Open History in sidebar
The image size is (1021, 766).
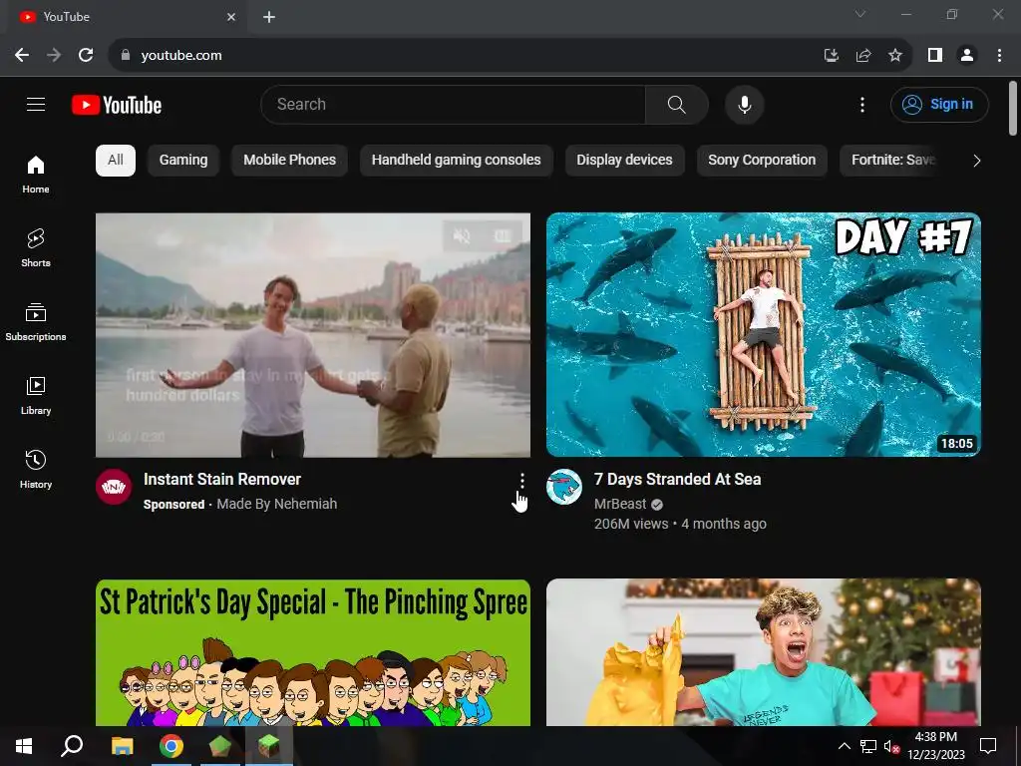36,469
